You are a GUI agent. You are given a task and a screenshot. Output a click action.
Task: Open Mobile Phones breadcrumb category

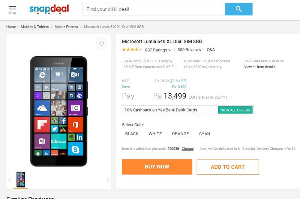(66, 27)
